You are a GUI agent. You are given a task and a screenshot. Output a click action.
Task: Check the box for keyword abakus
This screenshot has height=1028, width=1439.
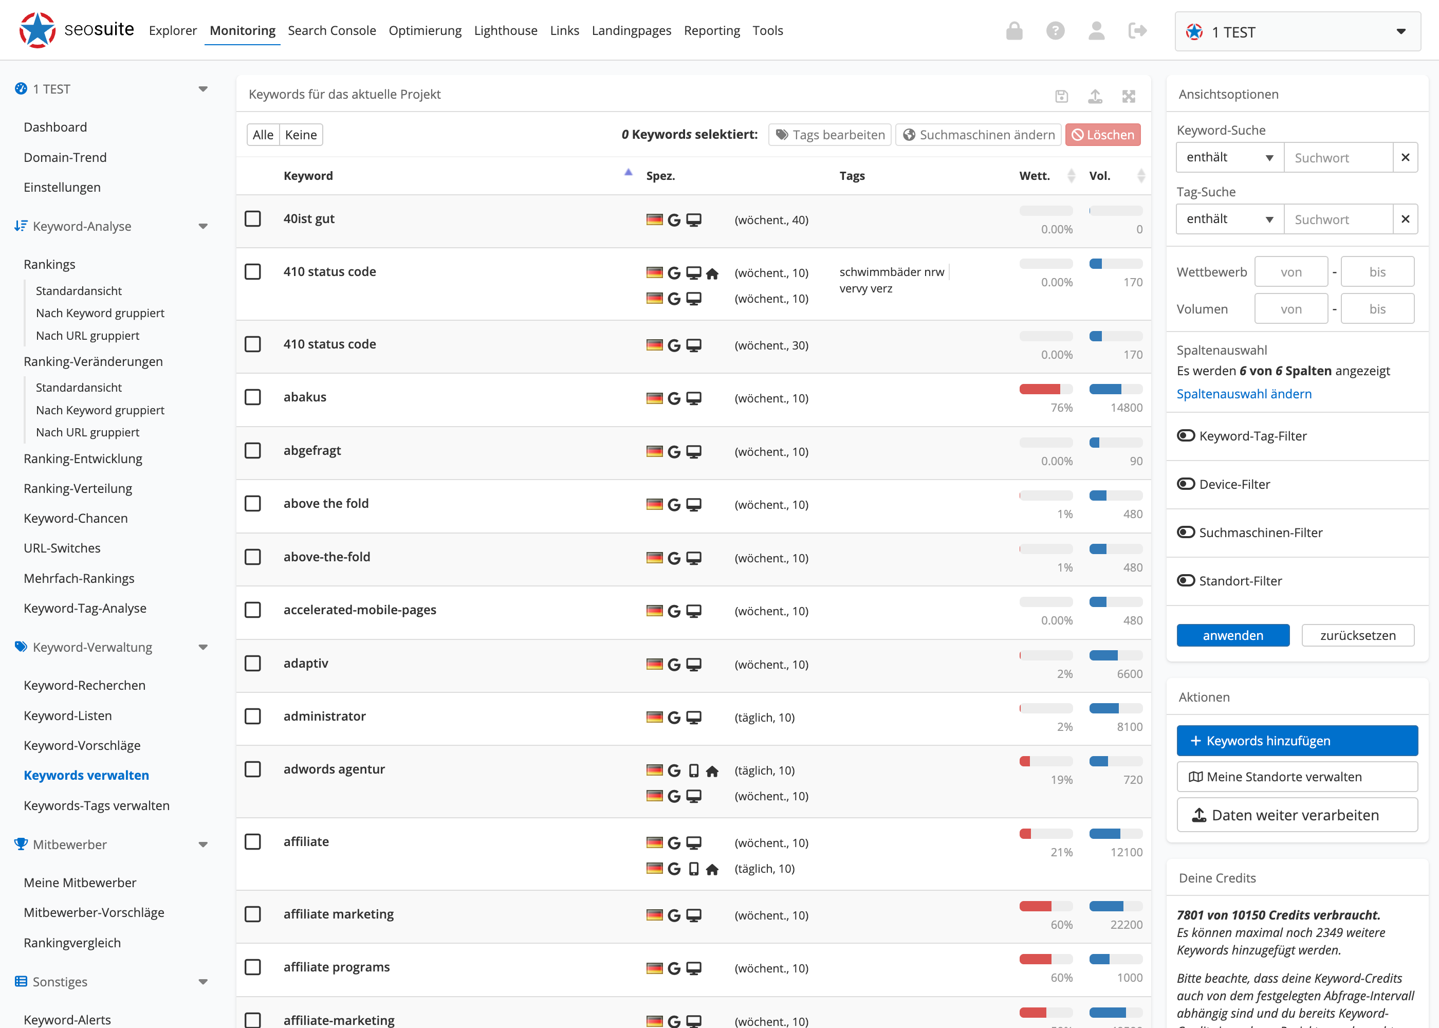[x=252, y=397]
